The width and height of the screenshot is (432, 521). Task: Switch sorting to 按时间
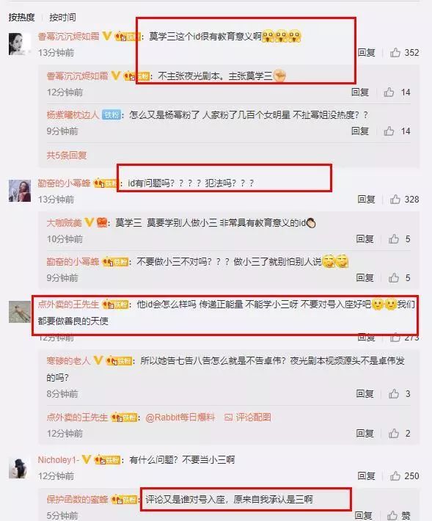click(x=62, y=17)
